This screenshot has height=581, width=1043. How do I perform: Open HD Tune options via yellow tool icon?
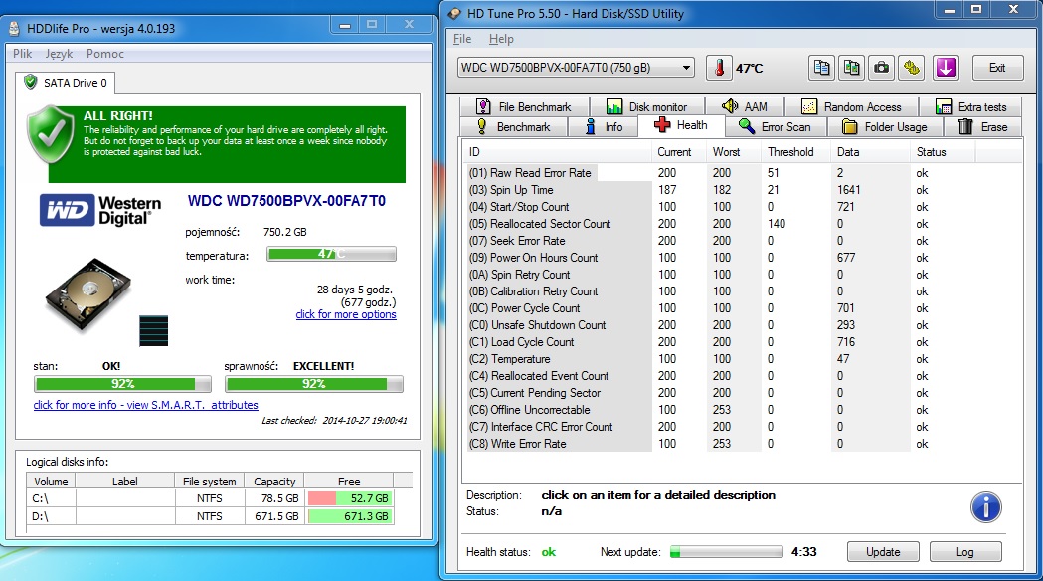912,68
